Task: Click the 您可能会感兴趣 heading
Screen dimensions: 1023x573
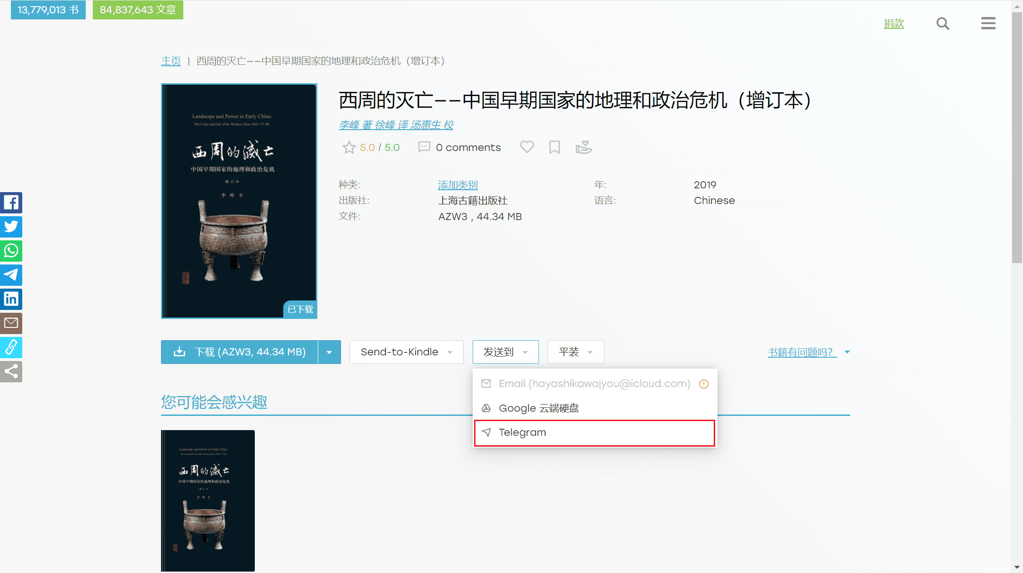Action: click(214, 402)
